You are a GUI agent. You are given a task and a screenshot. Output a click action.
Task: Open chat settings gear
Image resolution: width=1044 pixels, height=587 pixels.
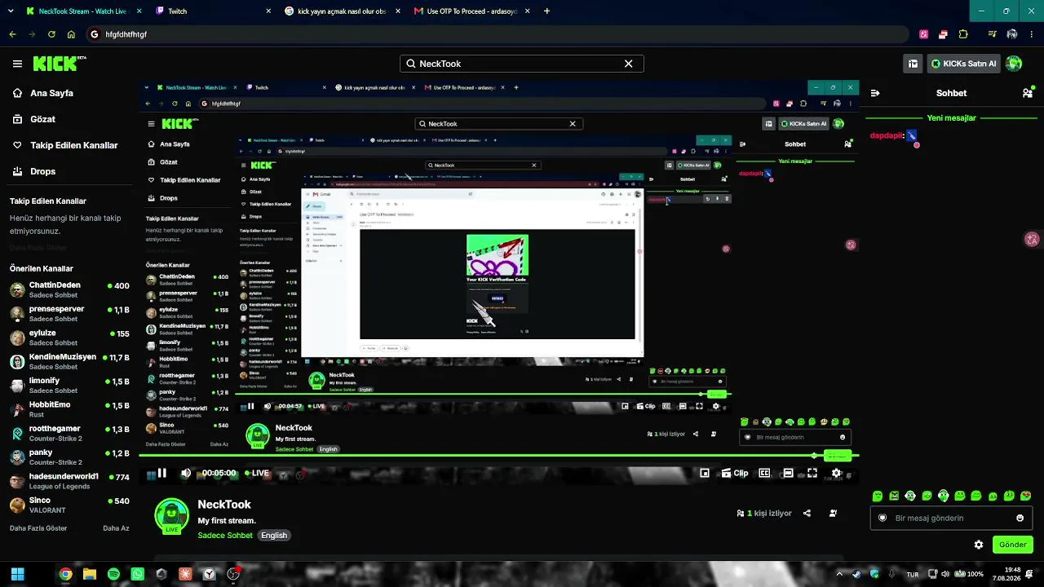(979, 545)
